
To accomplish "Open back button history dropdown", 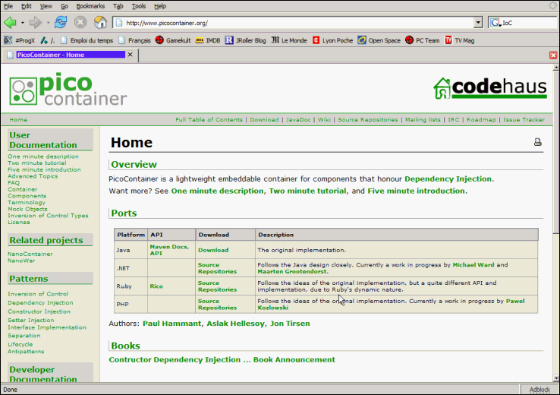I will (22, 23).
